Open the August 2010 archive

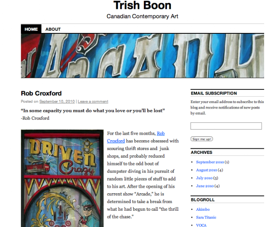click(x=206, y=170)
